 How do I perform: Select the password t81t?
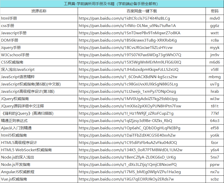(215, 106)
